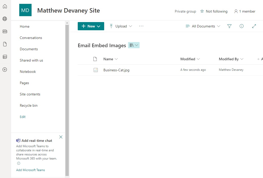This screenshot has height=178, width=263.
Task: Expand the New button dropdown
Action: coord(91,26)
